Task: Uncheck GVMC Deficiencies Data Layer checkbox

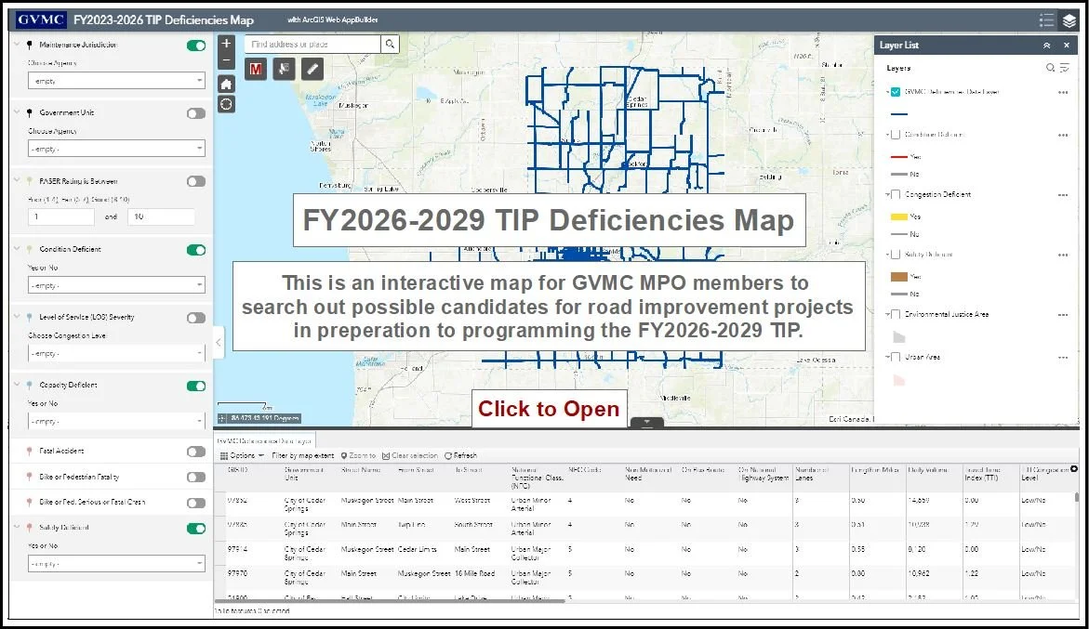Action: pyautogui.click(x=896, y=92)
